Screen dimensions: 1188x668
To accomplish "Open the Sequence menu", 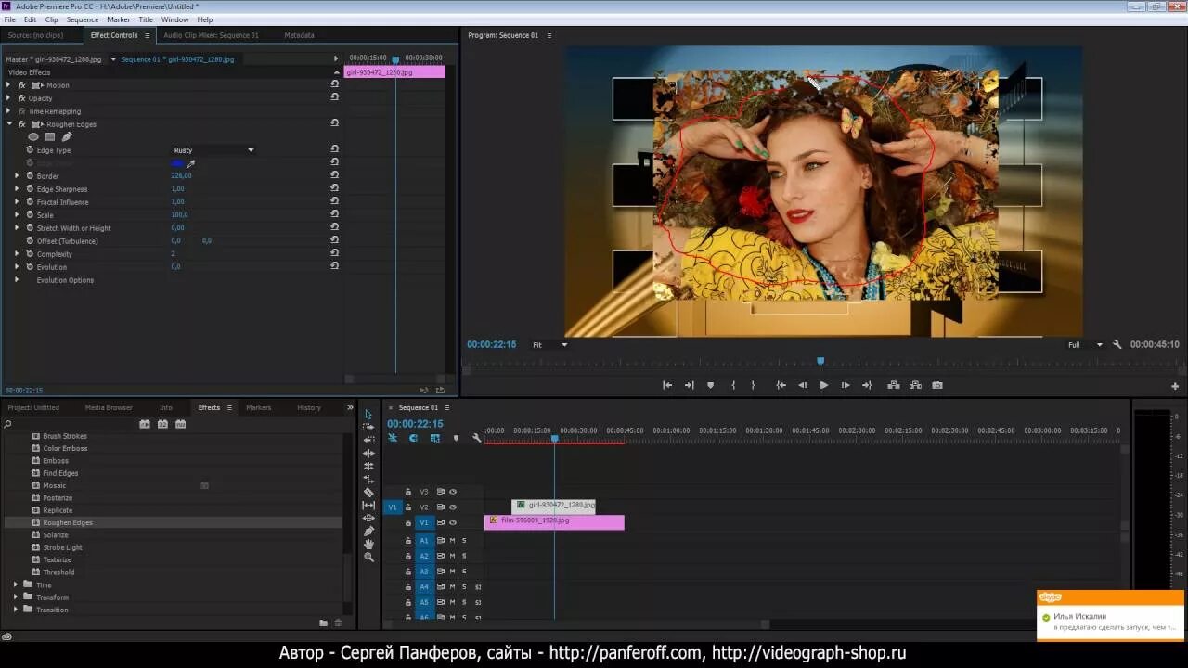I will [82, 19].
